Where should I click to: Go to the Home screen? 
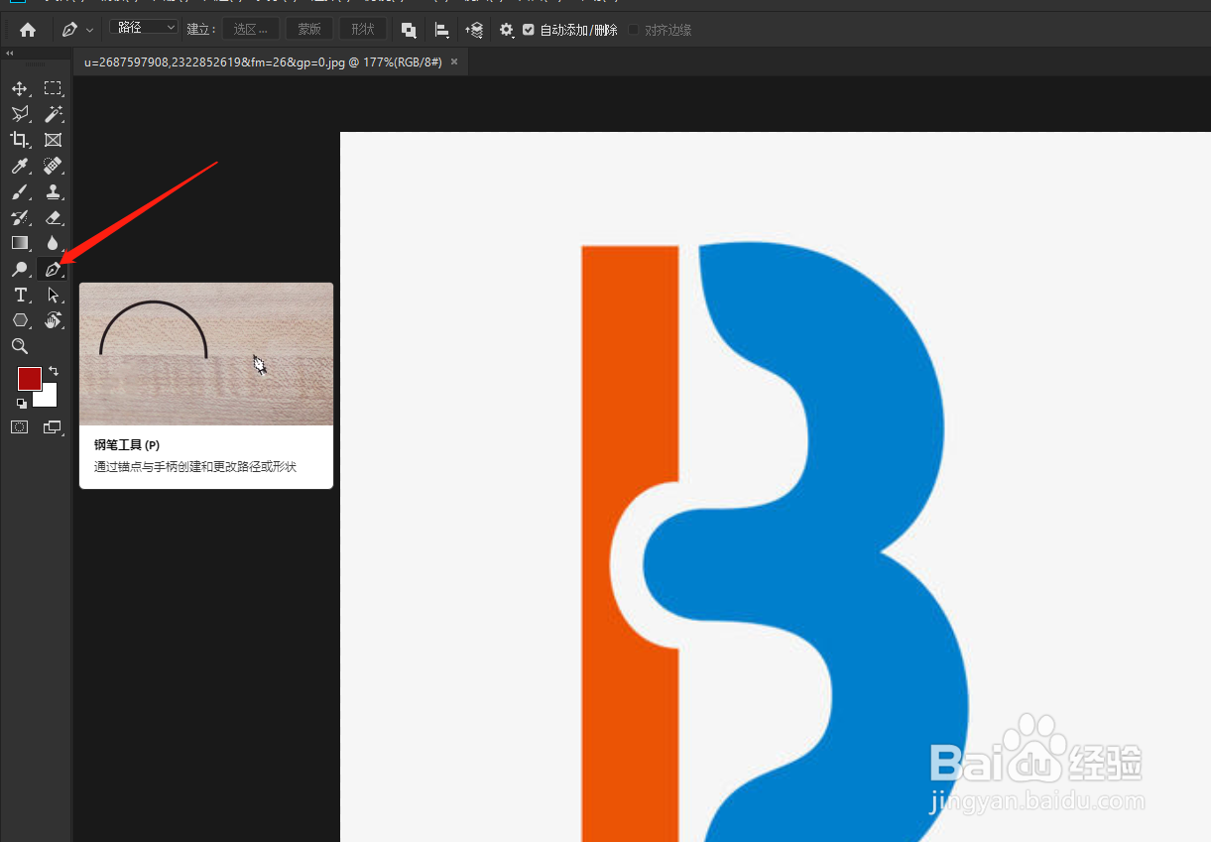click(x=28, y=30)
